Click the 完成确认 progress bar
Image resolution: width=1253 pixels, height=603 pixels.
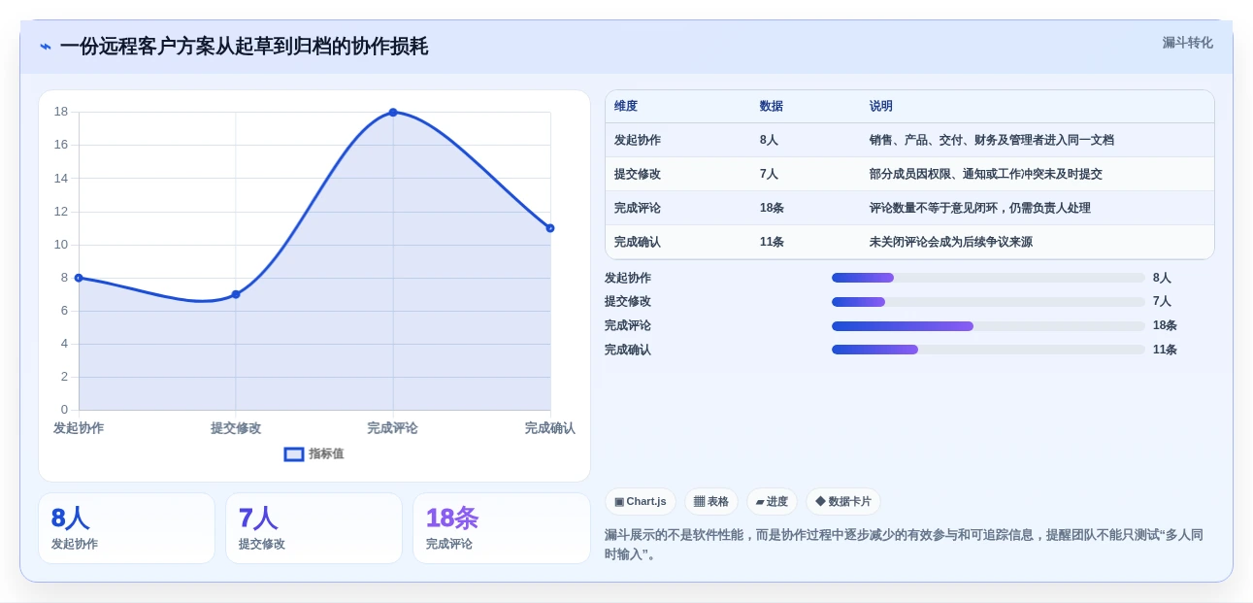[x=988, y=350]
